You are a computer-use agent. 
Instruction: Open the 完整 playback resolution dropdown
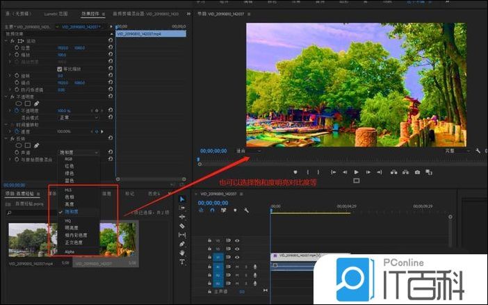pyautogui.click(x=452, y=150)
